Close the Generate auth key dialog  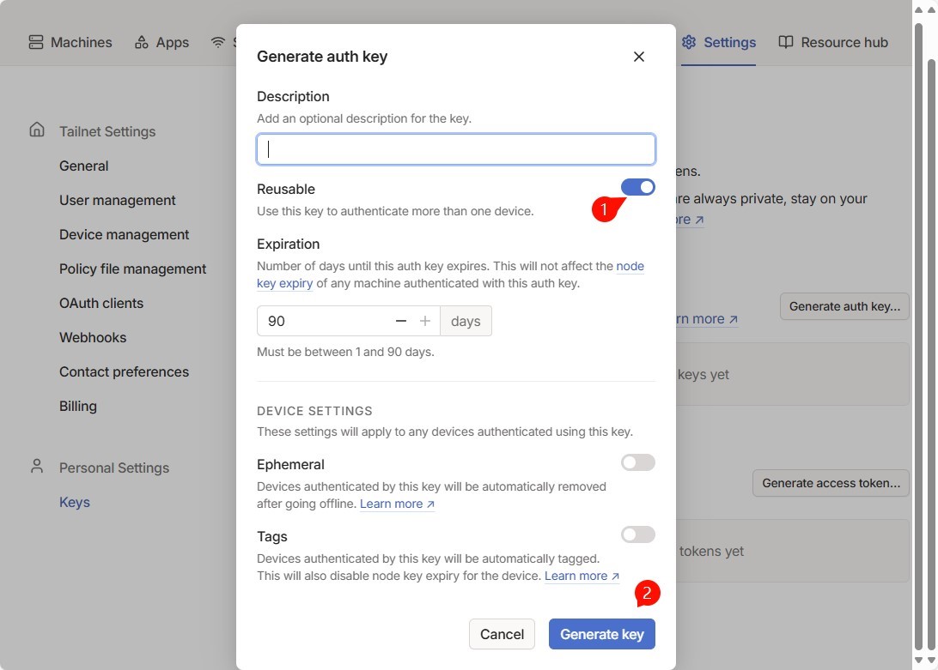tap(638, 57)
